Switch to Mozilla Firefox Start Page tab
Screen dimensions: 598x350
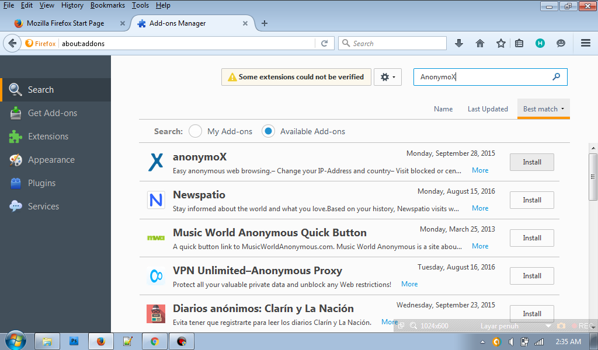pyautogui.click(x=65, y=23)
